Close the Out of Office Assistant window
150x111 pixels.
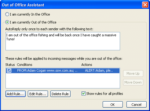145,5
